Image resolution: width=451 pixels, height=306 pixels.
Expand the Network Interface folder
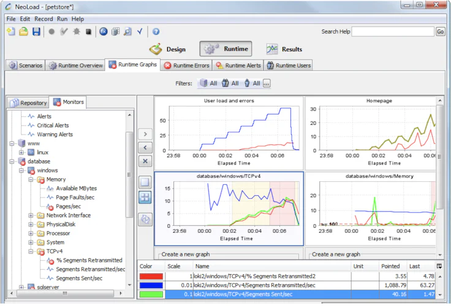tap(31, 215)
